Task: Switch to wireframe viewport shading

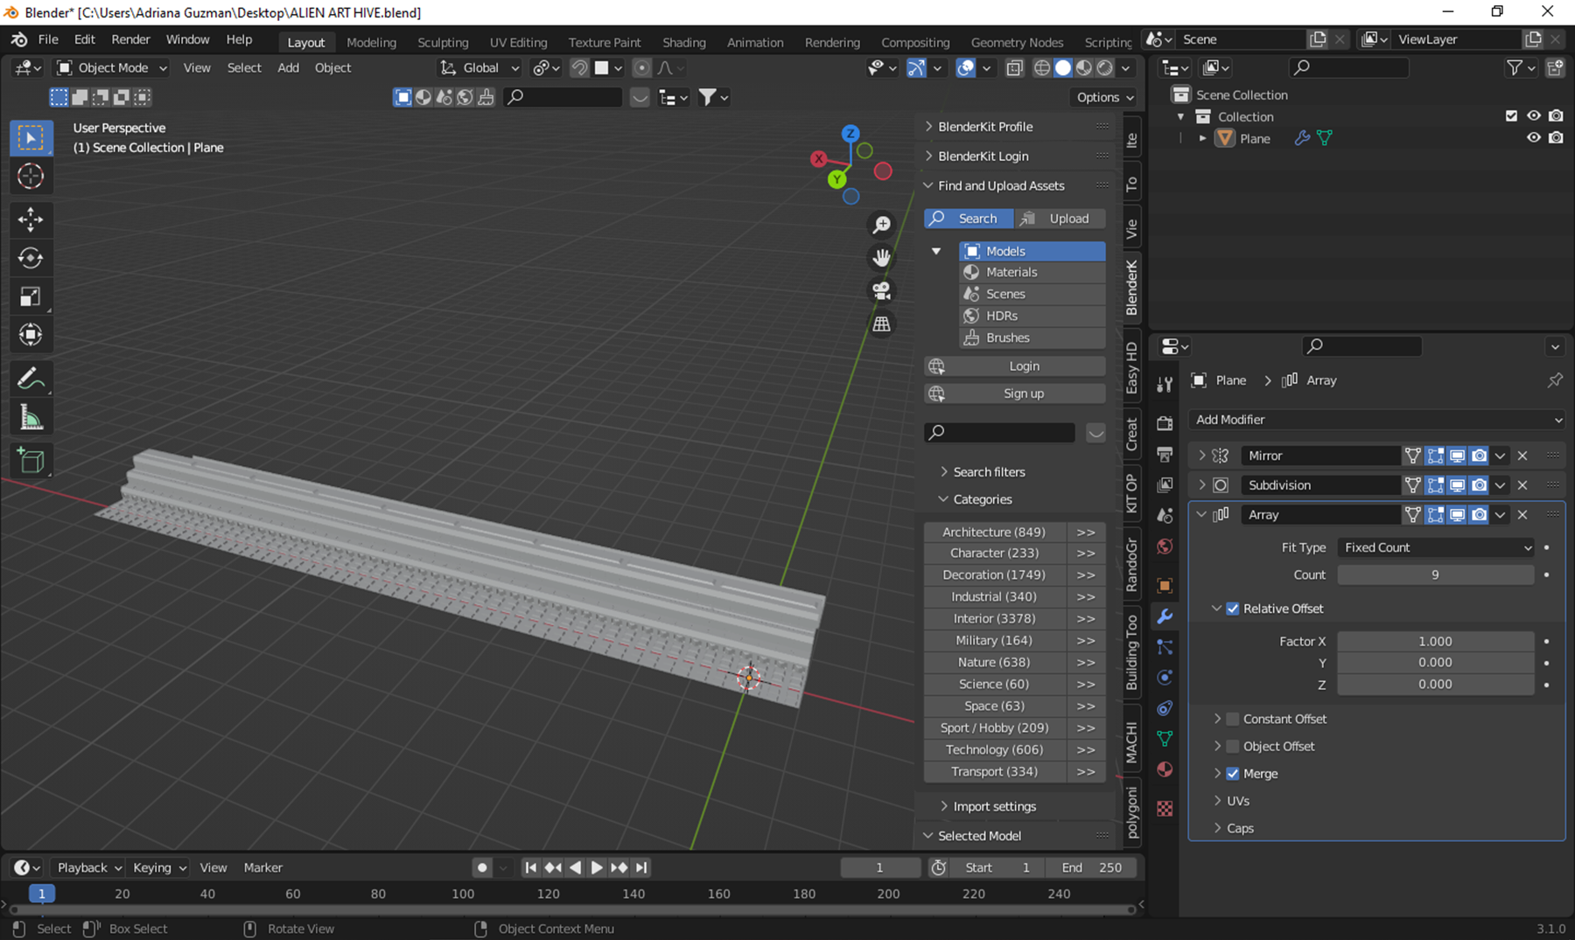Action: pyautogui.click(x=1042, y=68)
